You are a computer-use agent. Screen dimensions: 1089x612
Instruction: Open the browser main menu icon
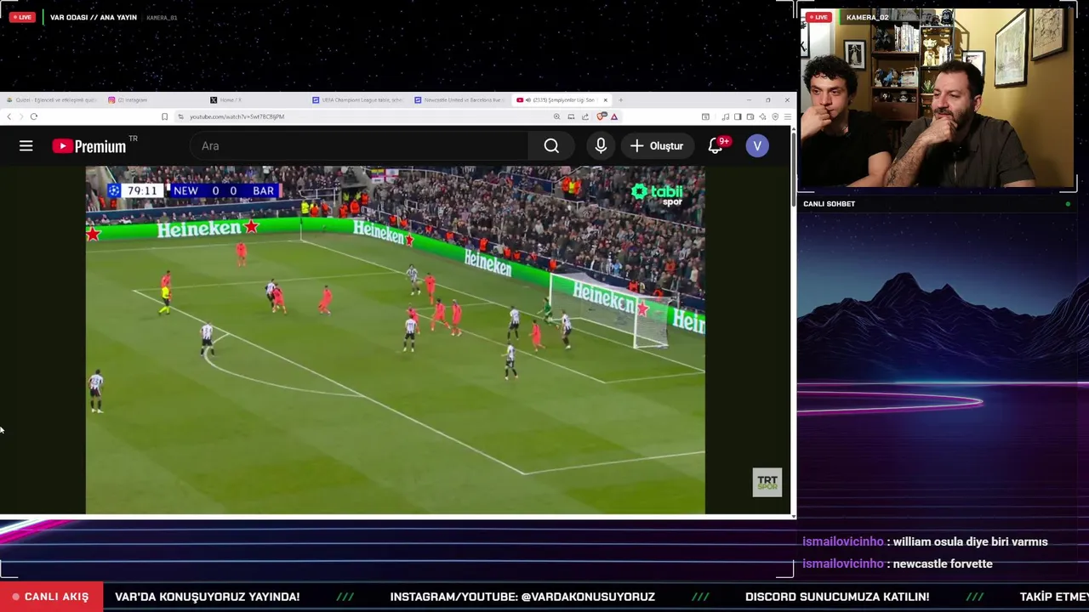pos(788,116)
